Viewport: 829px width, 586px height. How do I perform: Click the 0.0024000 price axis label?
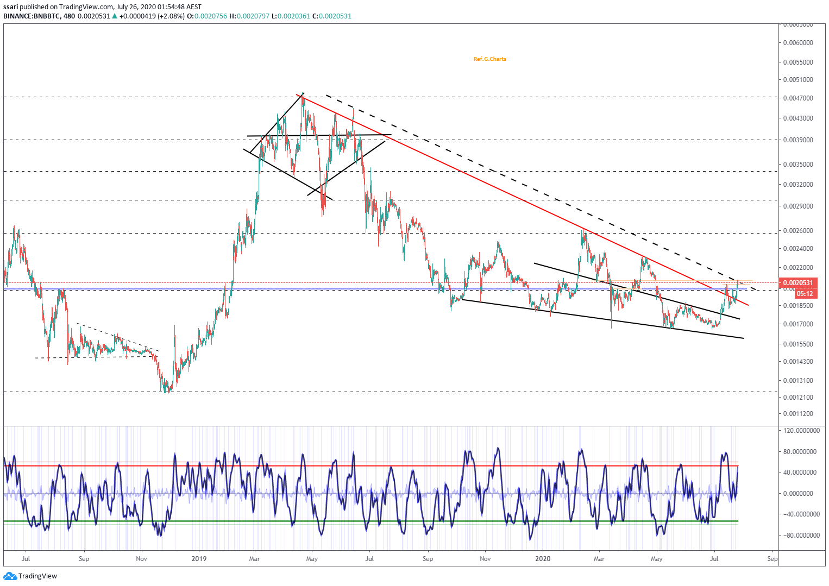click(798, 249)
